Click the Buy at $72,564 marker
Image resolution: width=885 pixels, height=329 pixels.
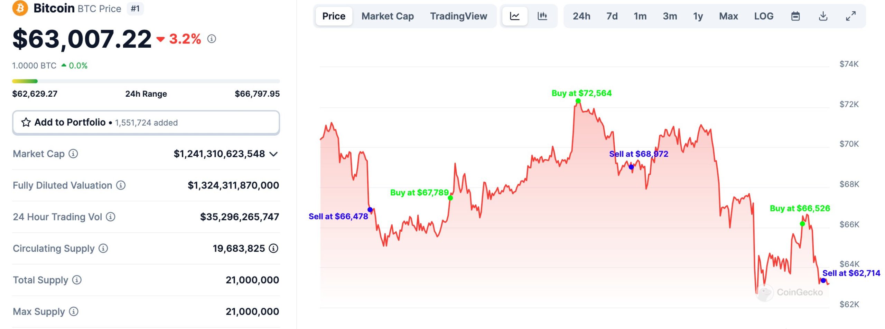[x=578, y=101]
